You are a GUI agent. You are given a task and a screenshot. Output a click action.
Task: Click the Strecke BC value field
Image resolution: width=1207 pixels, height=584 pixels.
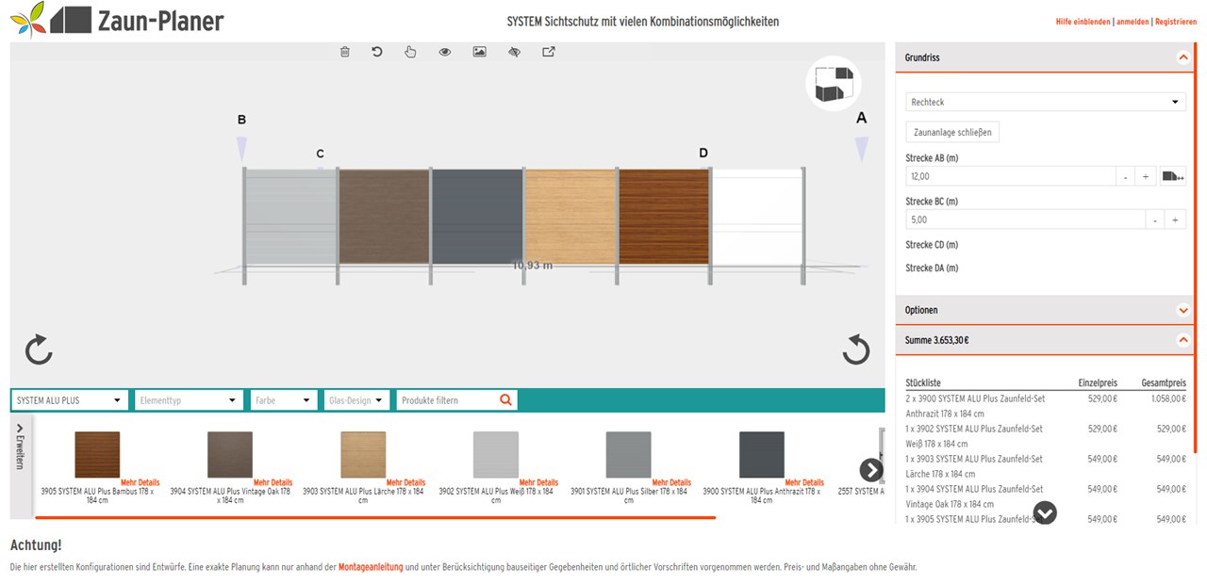coord(1025,219)
